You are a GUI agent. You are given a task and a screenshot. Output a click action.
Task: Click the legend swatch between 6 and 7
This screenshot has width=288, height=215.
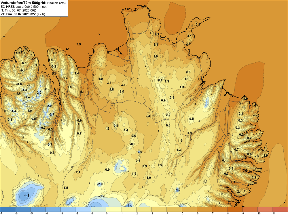pyautogui.click(x=204, y=209)
